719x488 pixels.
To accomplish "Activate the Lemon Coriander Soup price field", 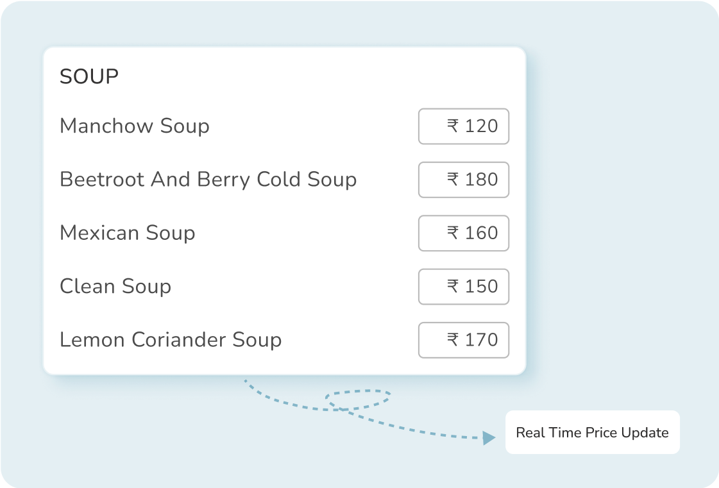I will 464,340.
